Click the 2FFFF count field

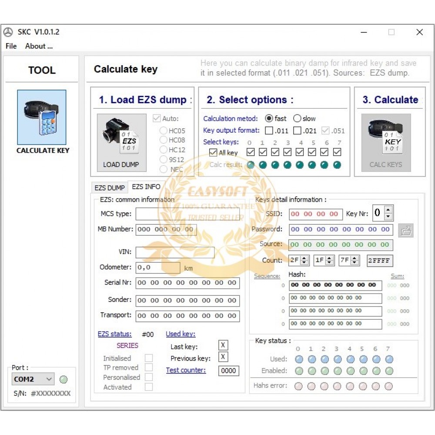point(380,261)
